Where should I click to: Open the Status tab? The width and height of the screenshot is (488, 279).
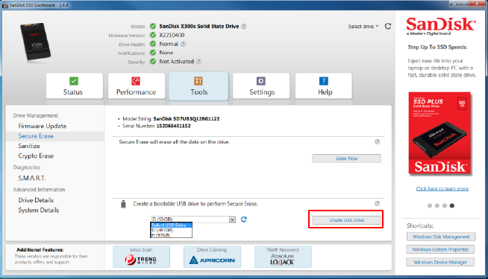coord(75,86)
